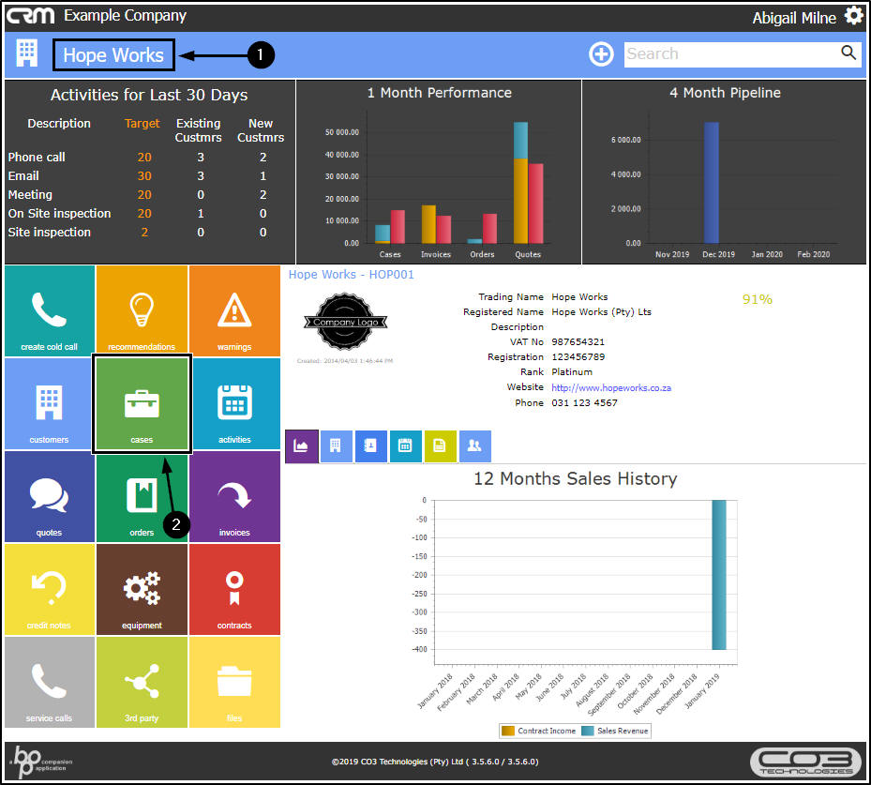This screenshot has width=871, height=785.
Task: Click the 91% completion indicator
Action: tap(758, 299)
